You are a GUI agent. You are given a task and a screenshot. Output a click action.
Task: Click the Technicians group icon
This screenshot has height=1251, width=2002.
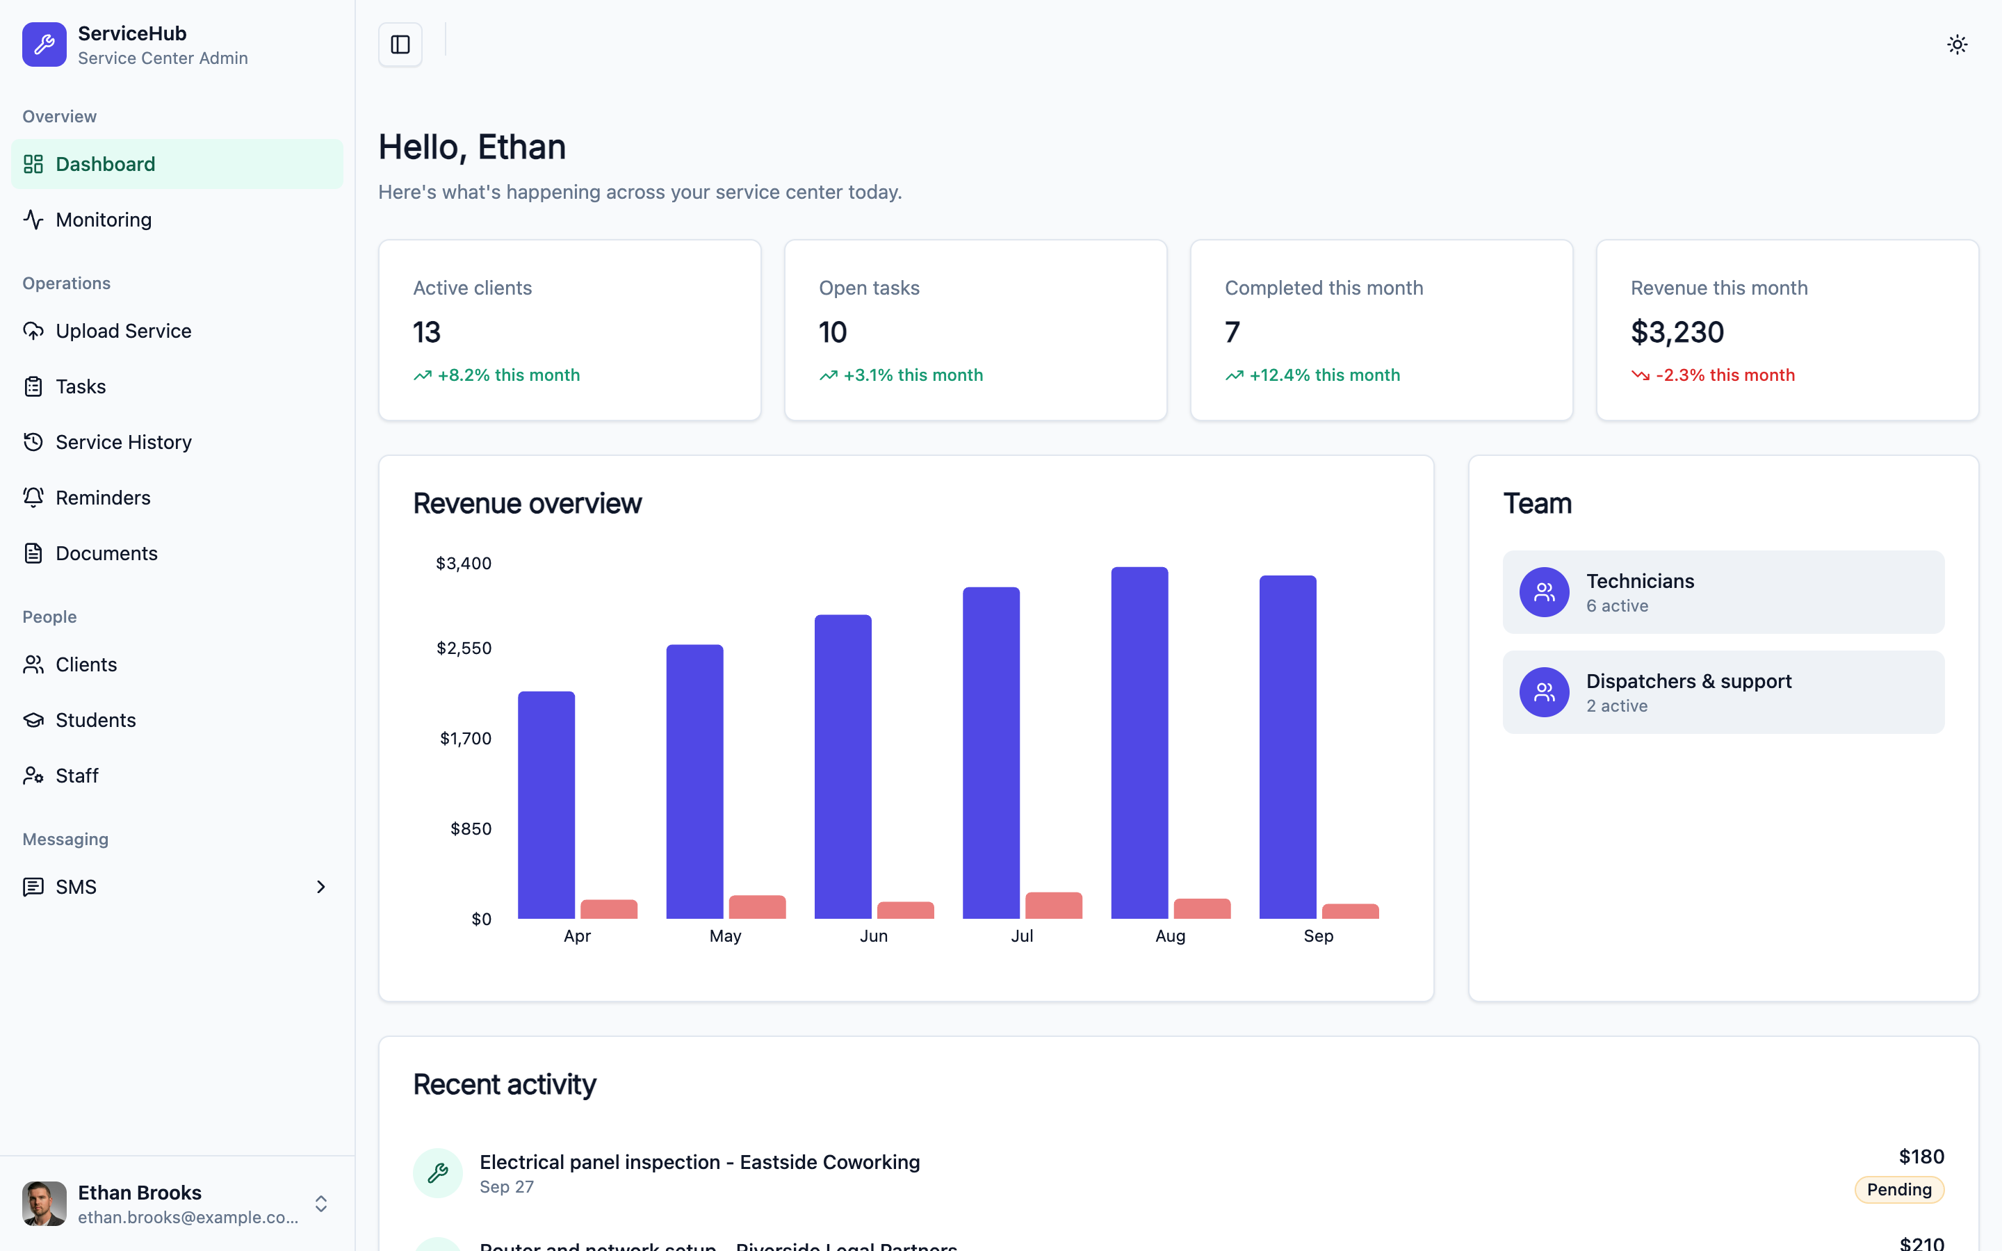[x=1544, y=592]
